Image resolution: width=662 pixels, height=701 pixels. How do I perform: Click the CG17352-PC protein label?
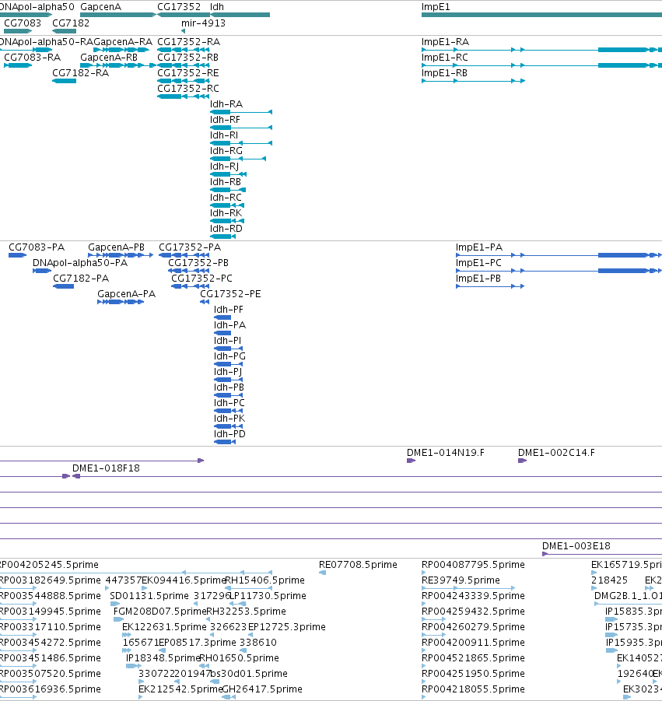click(202, 279)
